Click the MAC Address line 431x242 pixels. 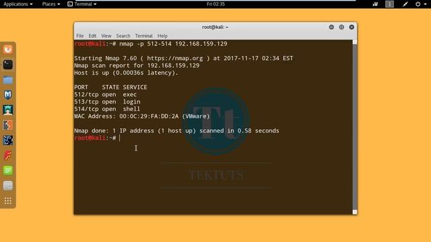[142, 116]
